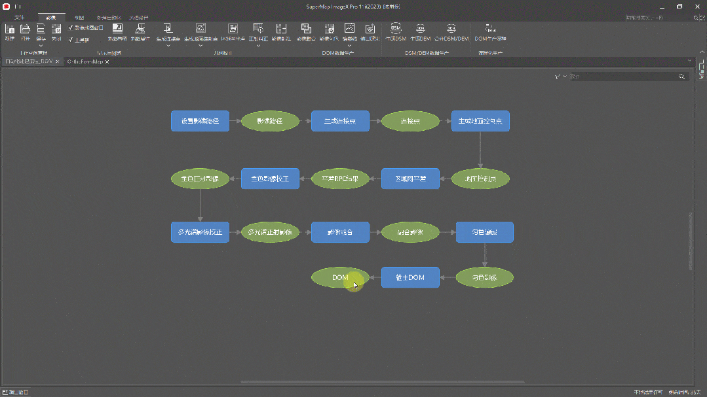Click the horizontal scrollbar below the canvas
The image size is (707, 397).
pos(383,382)
